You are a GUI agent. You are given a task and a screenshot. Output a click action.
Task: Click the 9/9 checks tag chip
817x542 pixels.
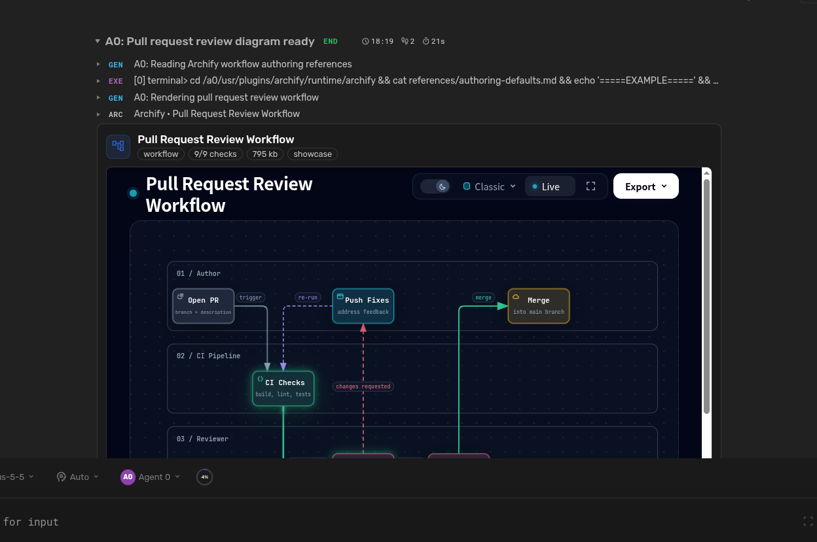tap(215, 154)
